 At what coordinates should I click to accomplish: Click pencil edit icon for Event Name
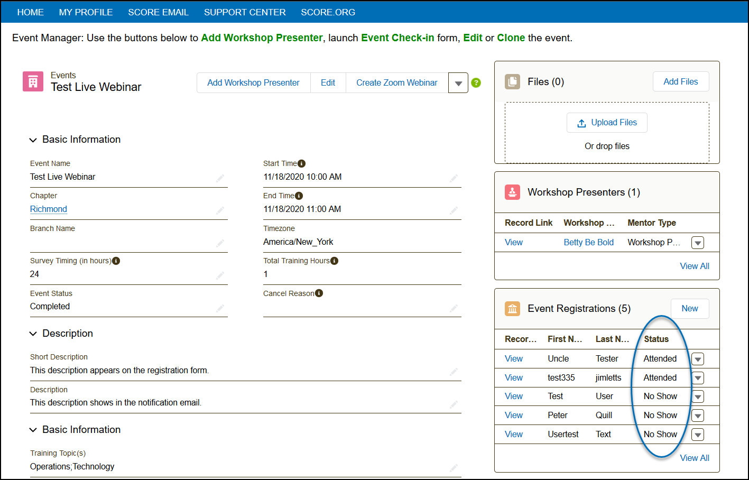[220, 178]
